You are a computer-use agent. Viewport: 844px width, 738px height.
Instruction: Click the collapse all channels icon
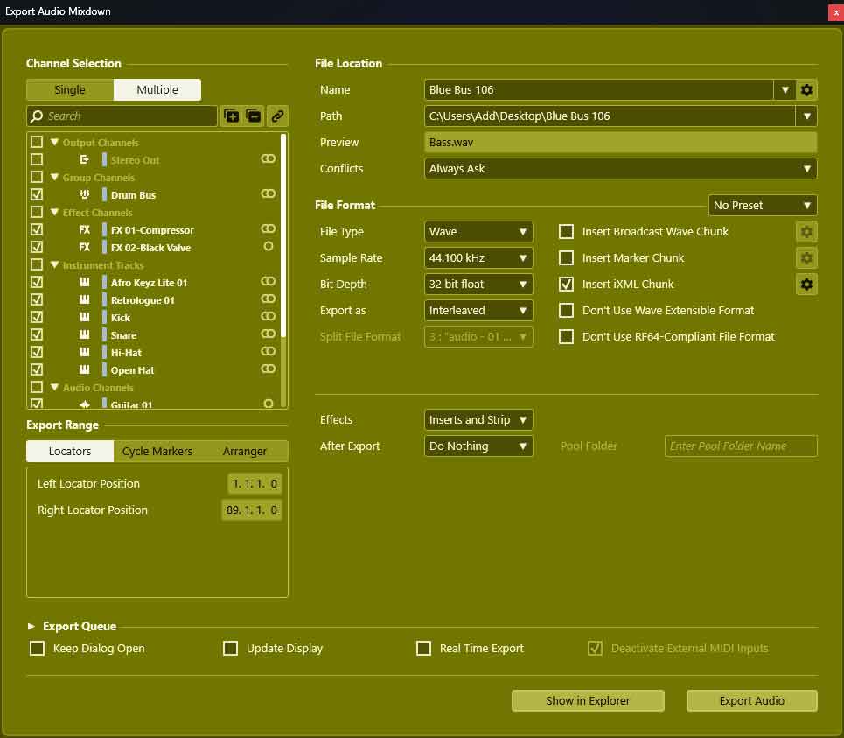[254, 116]
